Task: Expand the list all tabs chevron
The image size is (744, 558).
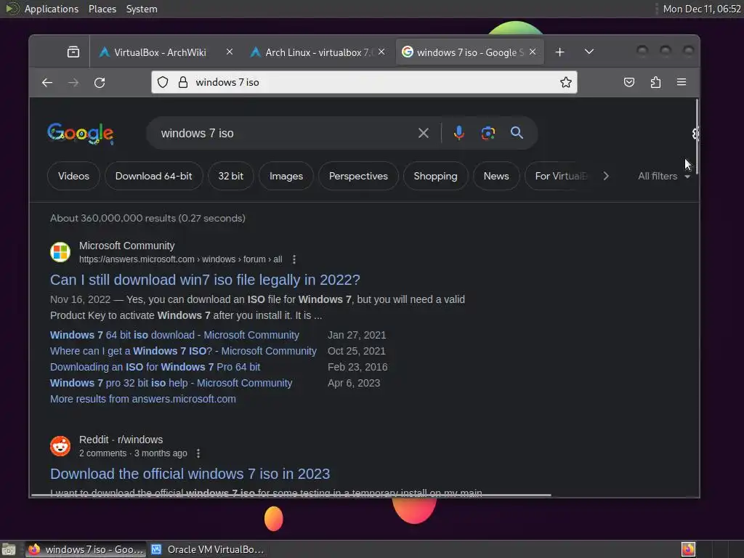Action: point(589,52)
